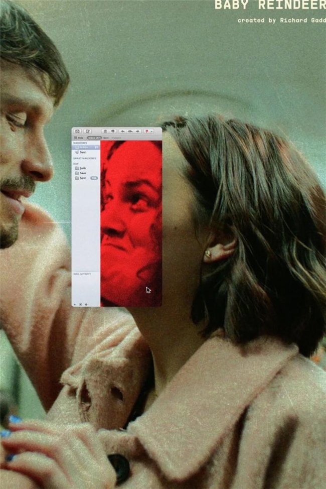326x489 pixels.
Task: Flag message with the red flag
Action: pyautogui.click(x=147, y=131)
